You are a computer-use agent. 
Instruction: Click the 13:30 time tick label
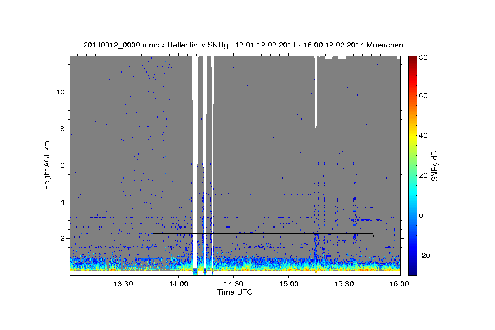coord(123,284)
